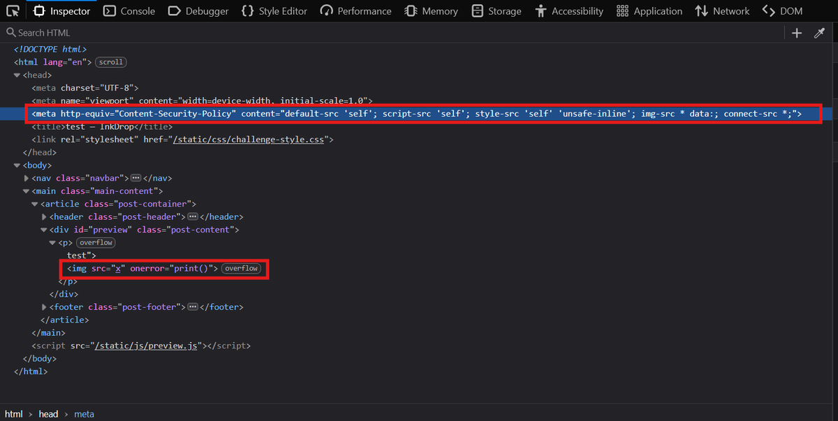Open the Application tab
The height and width of the screenshot is (421, 838).
tap(649, 11)
